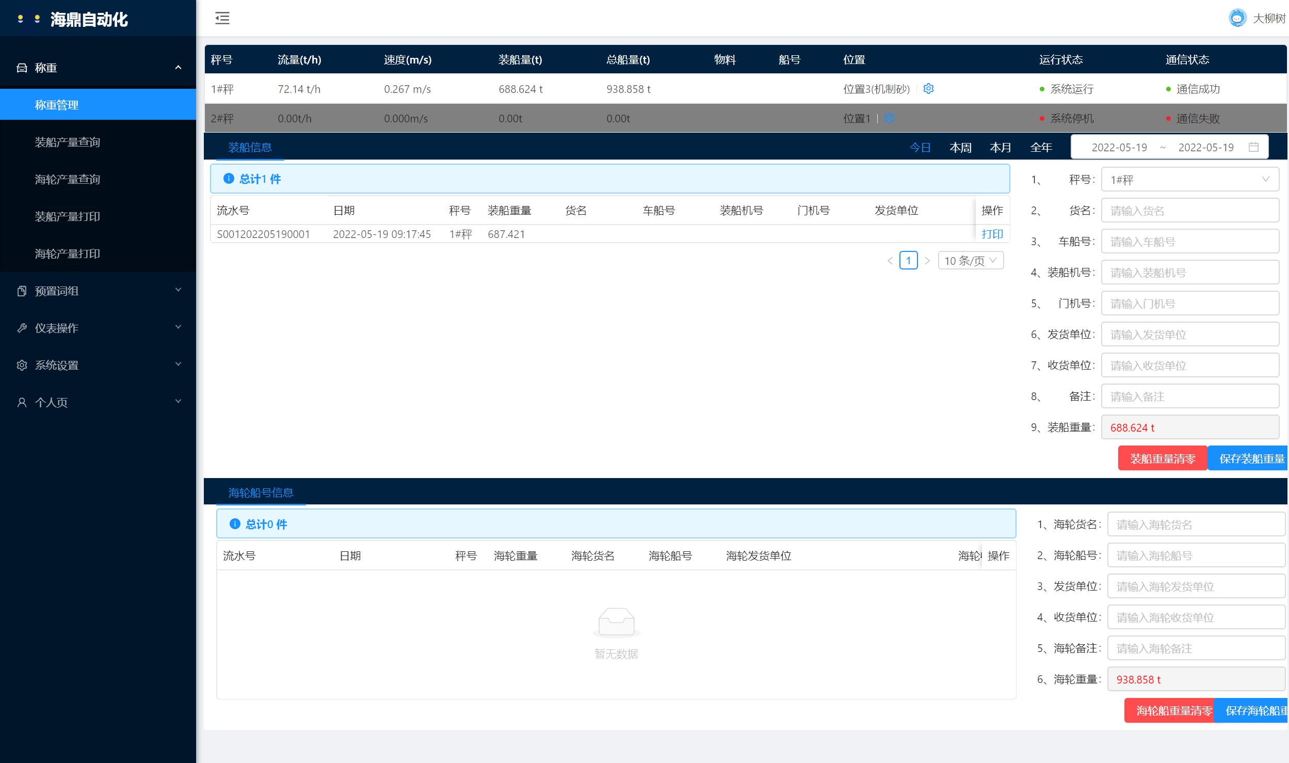The image size is (1289, 763).
Task: Click the 货名 input field
Action: 1189,211
